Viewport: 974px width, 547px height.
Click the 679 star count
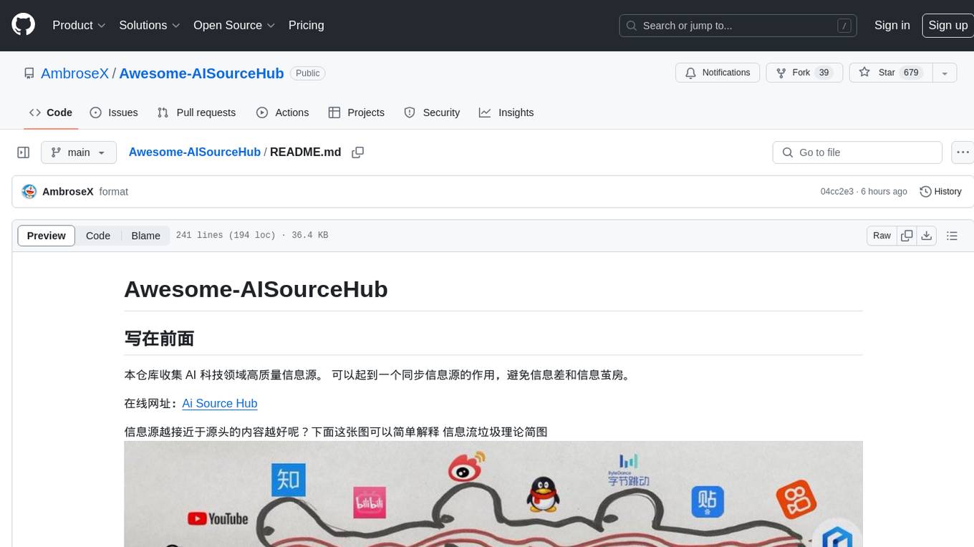pyautogui.click(x=911, y=72)
